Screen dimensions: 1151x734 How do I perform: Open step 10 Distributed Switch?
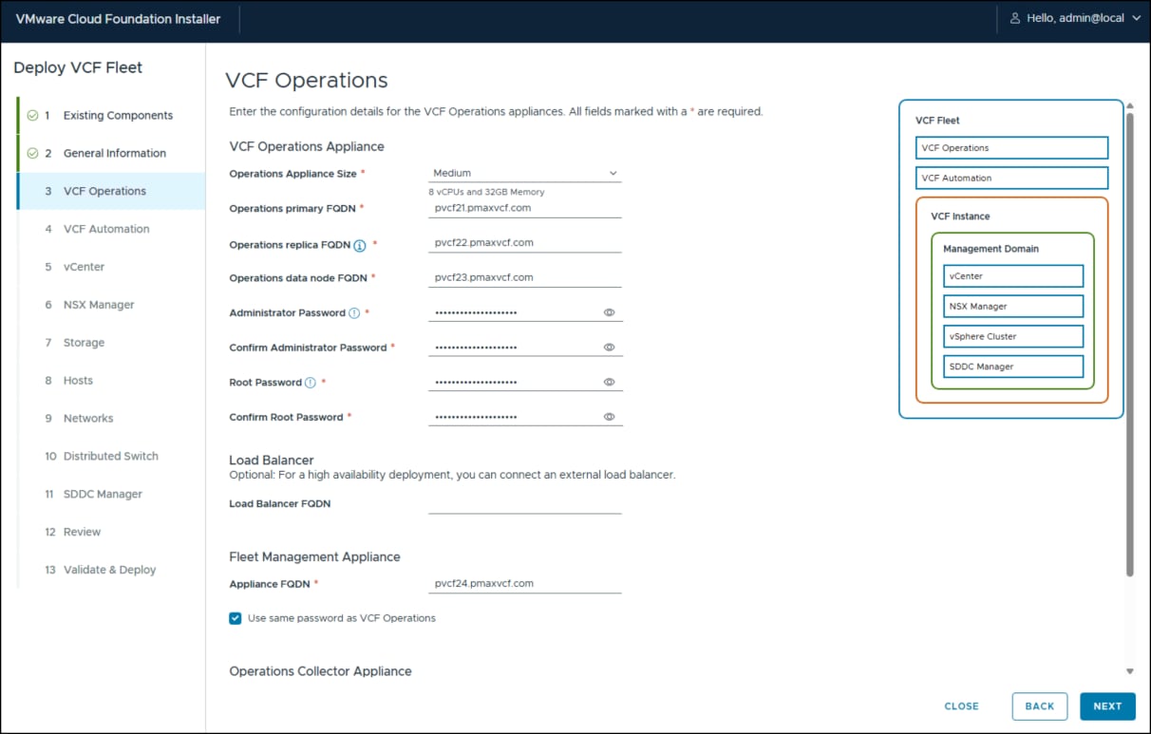(x=111, y=457)
